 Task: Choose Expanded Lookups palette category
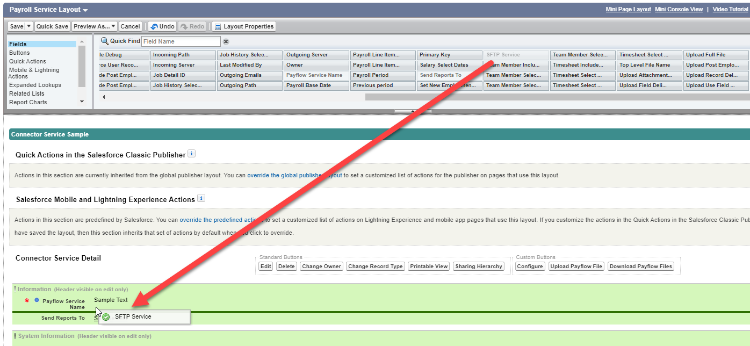click(35, 85)
